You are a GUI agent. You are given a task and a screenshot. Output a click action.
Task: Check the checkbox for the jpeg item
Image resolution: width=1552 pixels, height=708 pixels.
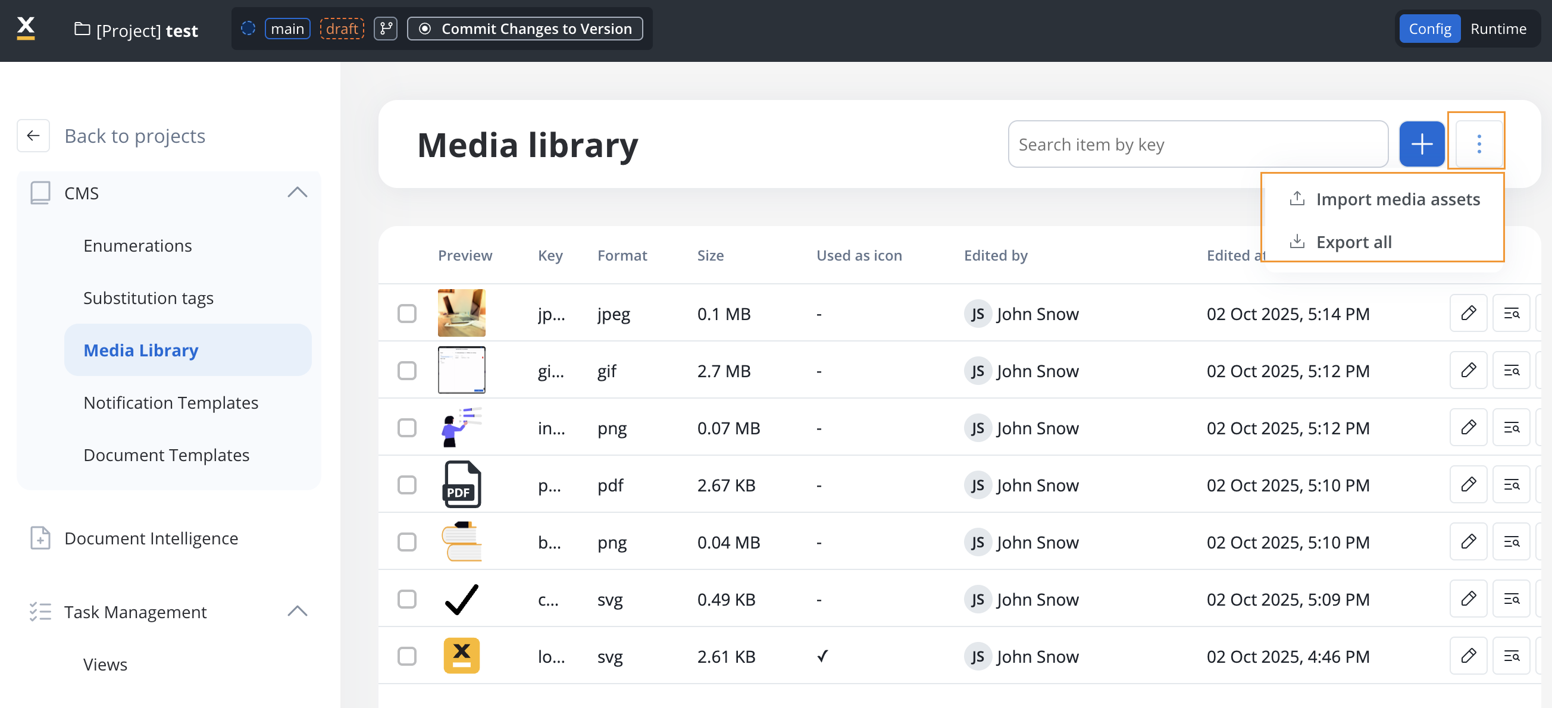406,314
